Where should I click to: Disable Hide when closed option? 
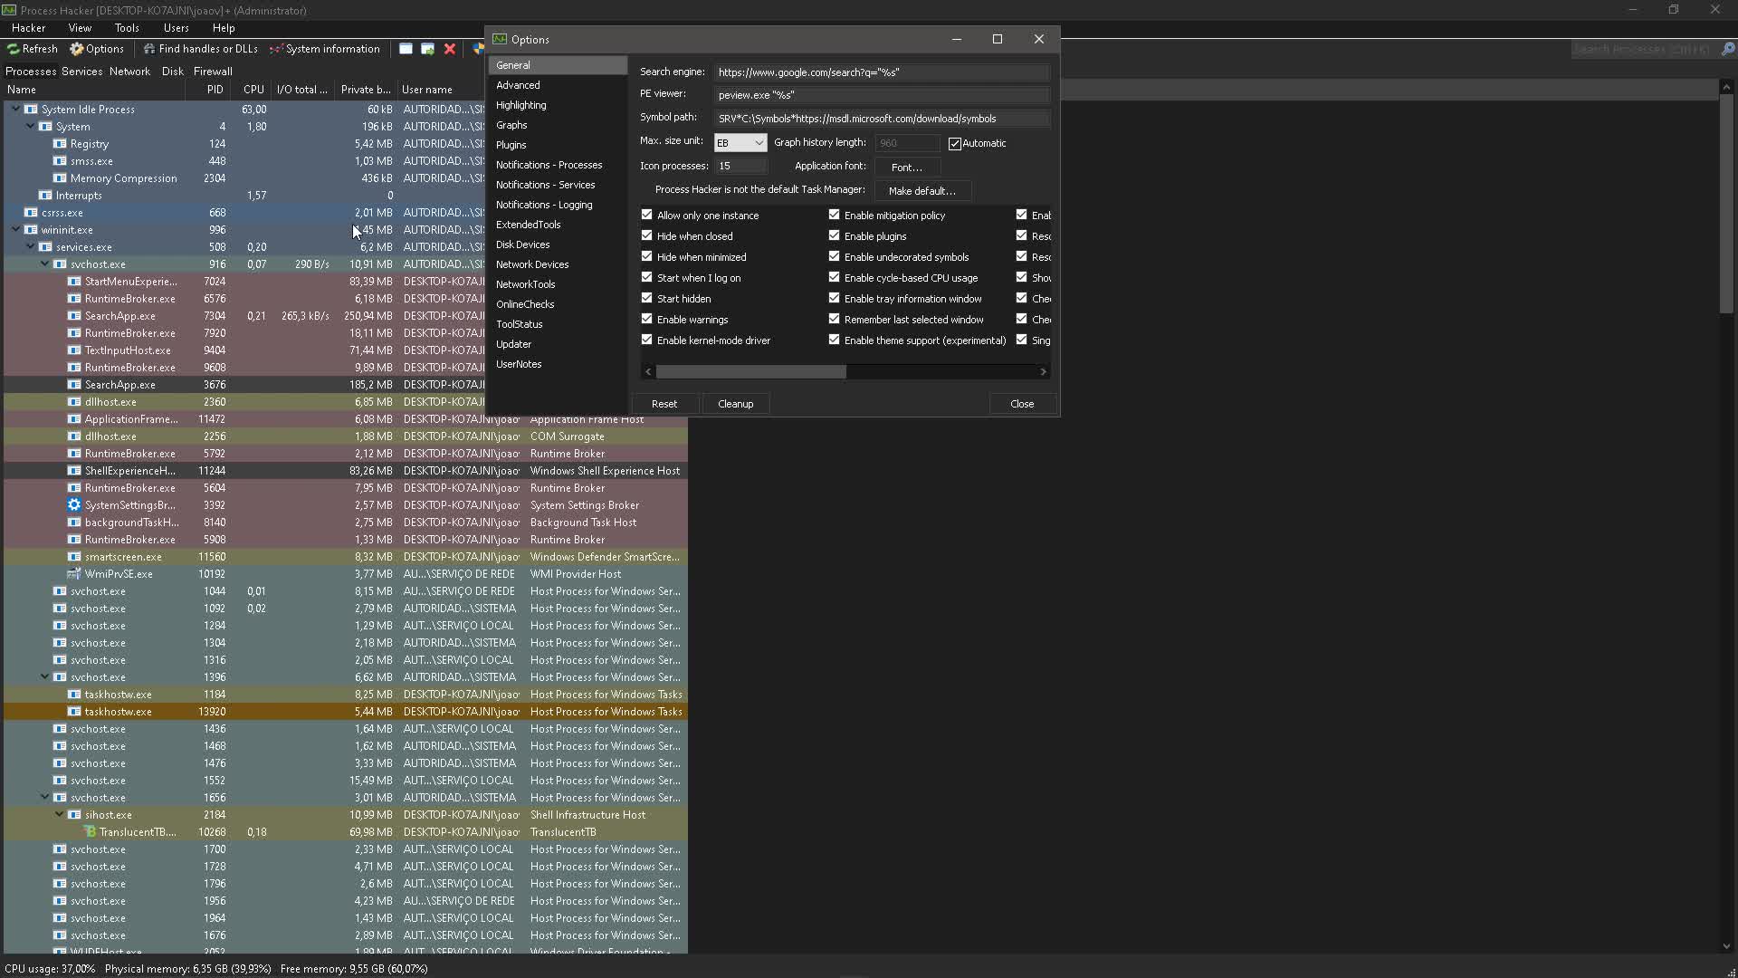(x=647, y=235)
